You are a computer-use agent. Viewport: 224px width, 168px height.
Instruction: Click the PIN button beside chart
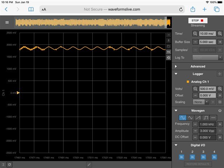(x=168, y=52)
